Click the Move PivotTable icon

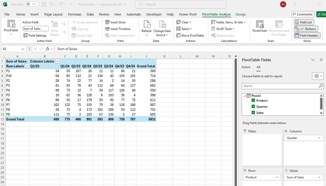point(179,35)
